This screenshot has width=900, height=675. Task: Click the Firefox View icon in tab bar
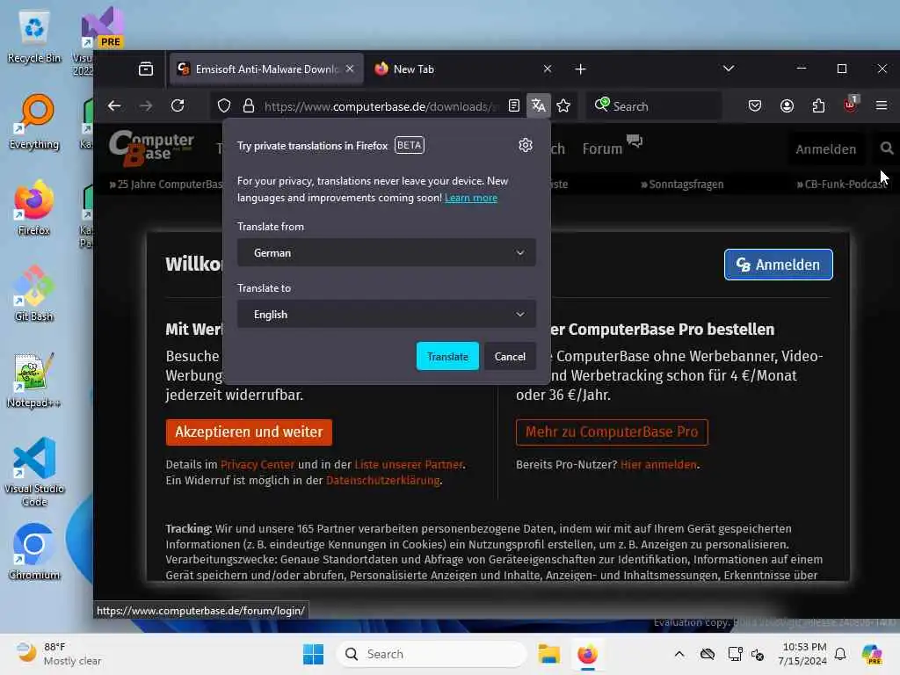[146, 69]
